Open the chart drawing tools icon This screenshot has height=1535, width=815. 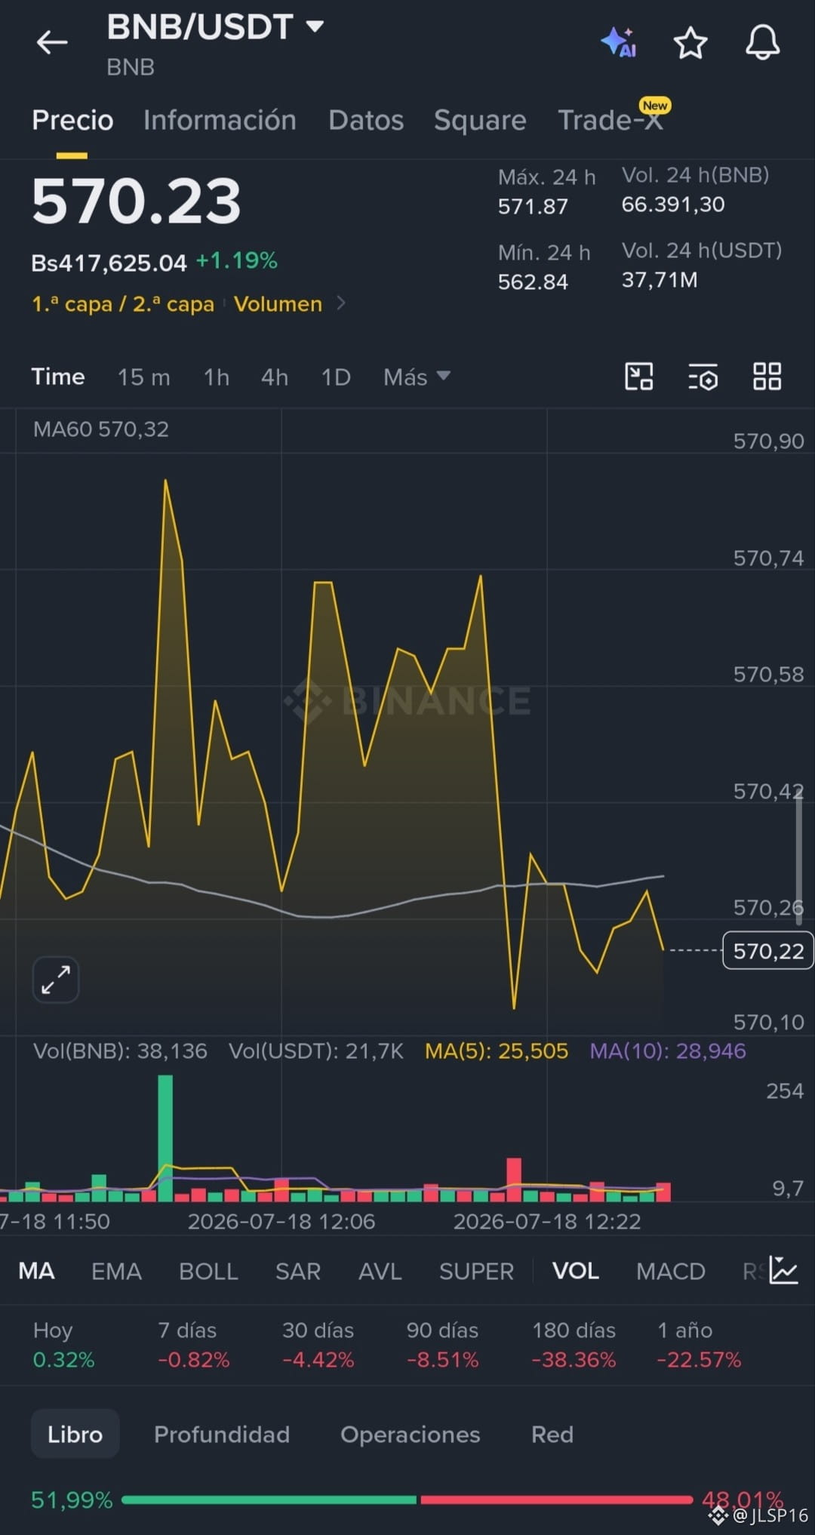pos(638,376)
